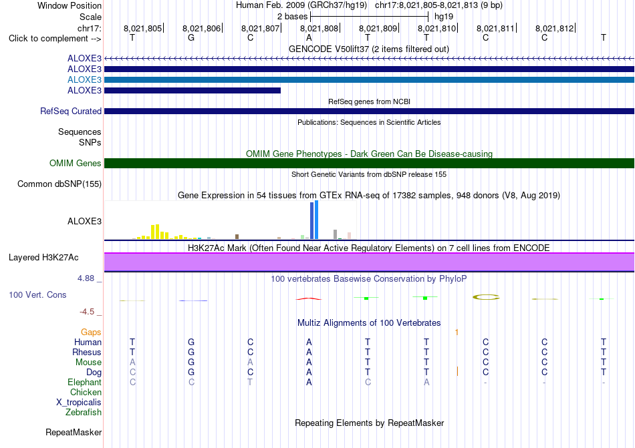
Task: Open the GENCODE V50lift37 track title
Action: click(x=368, y=49)
